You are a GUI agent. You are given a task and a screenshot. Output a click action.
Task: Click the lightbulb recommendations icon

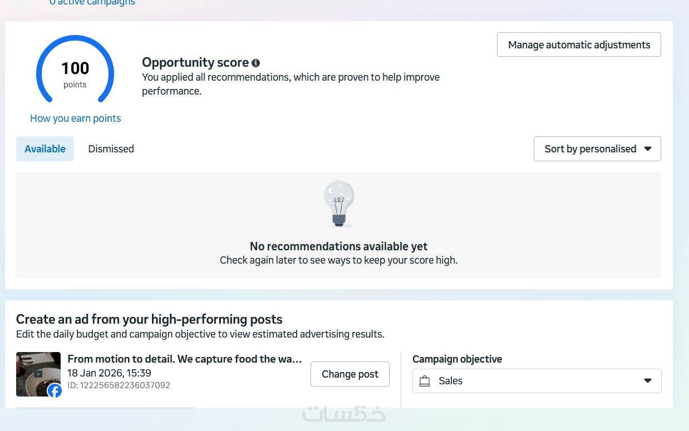pos(339,203)
